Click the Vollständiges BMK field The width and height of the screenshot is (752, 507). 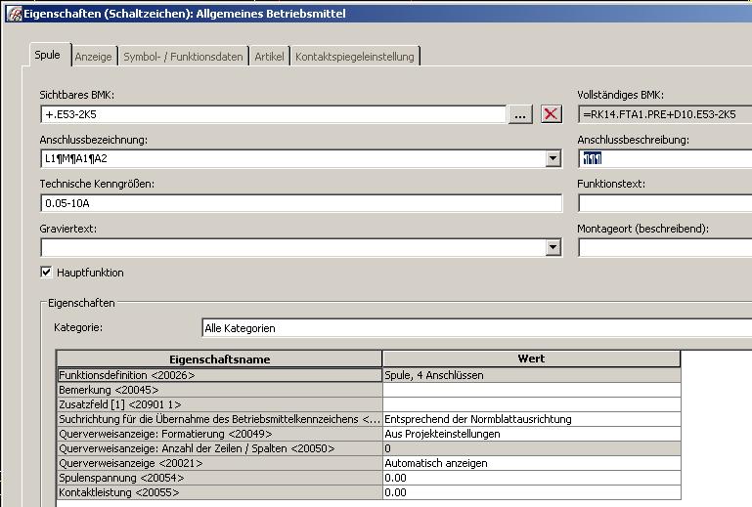point(665,114)
